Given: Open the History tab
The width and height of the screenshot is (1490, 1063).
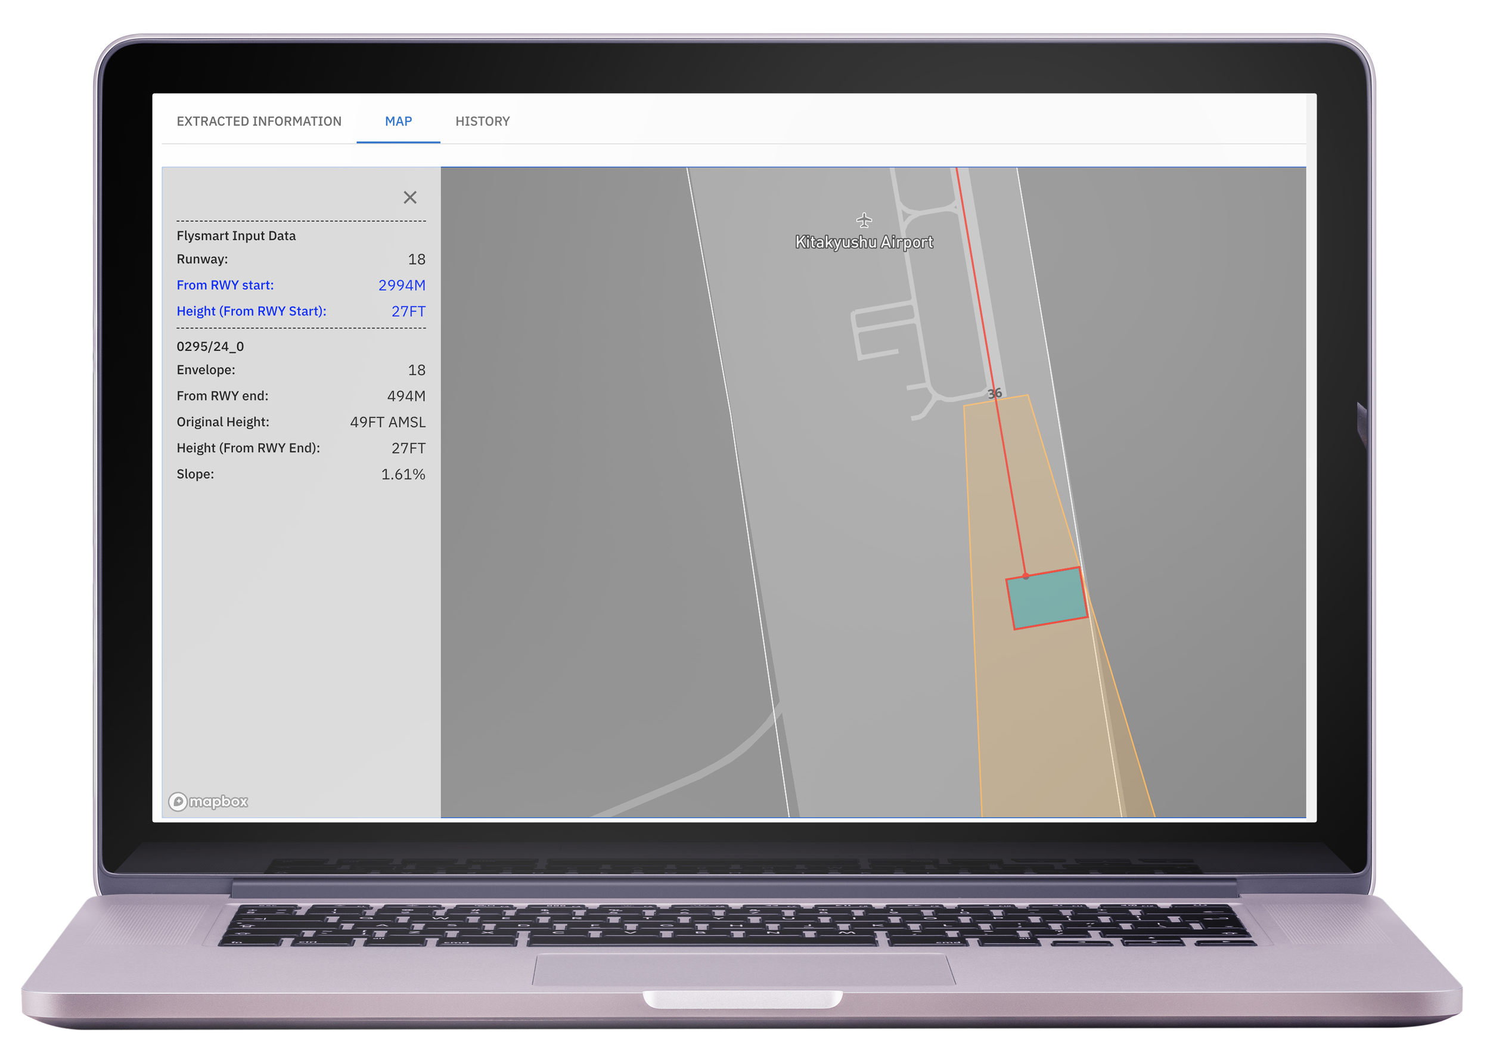Looking at the screenshot, I should click(x=482, y=121).
